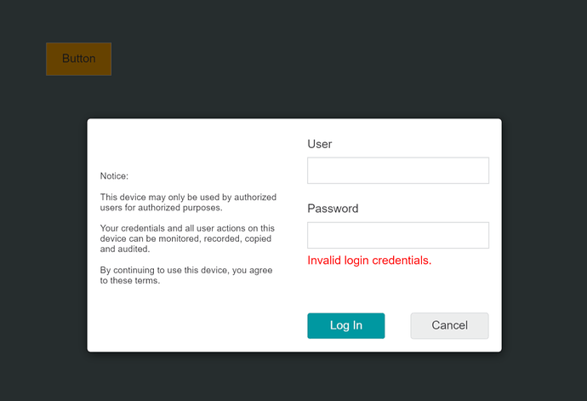The height and width of the screenshot is (401, 587).
Task: Click the red Invalid login credentials message
Action: 369,261
